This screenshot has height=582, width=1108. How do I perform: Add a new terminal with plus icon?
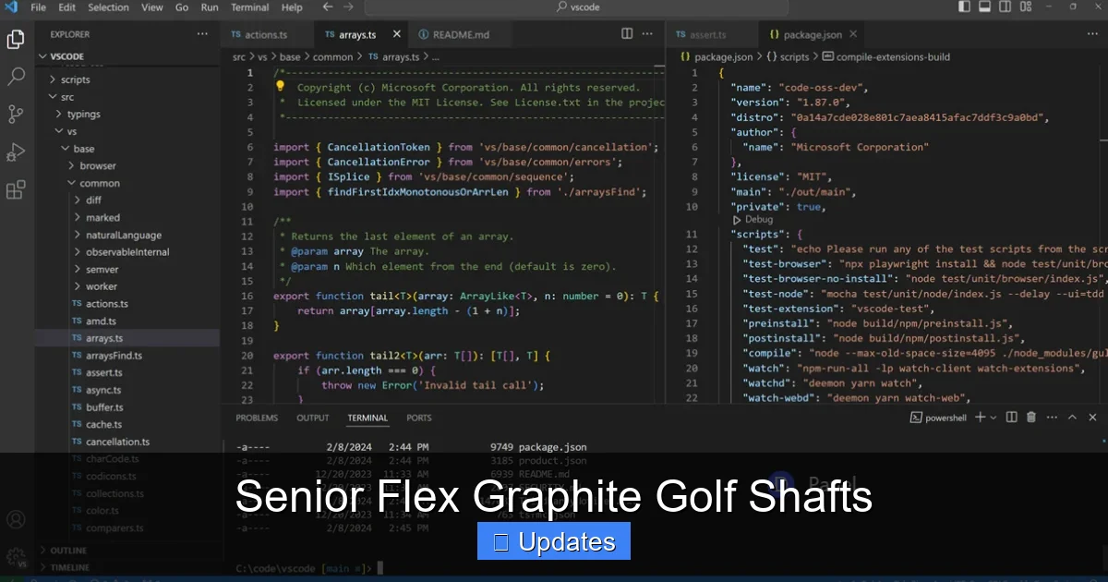pyautogui.click(x=982, y=418)
